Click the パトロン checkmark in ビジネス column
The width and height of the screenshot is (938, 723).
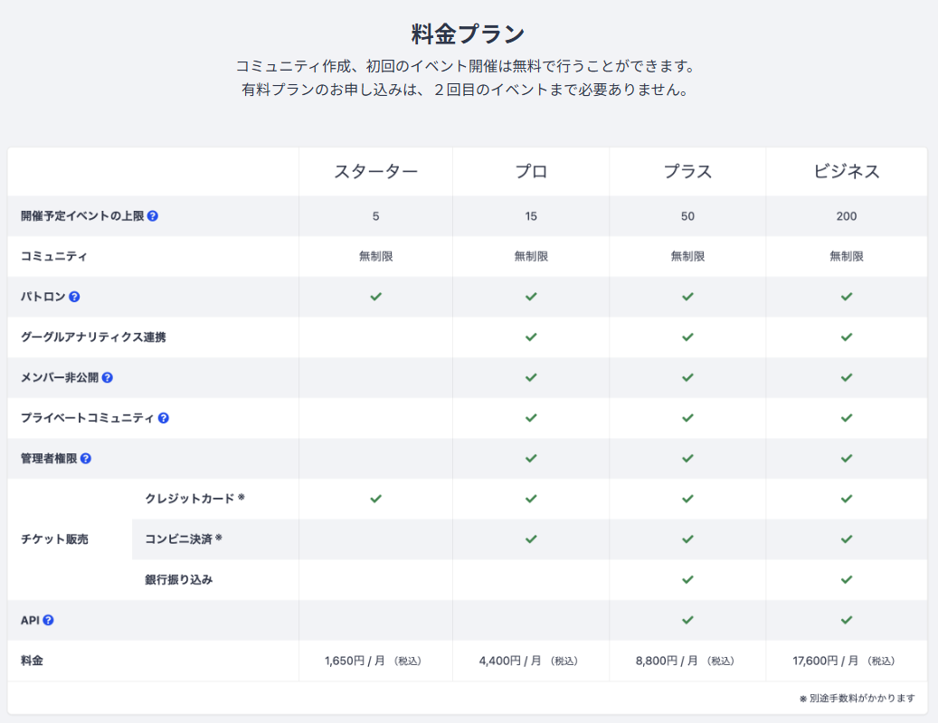pos(847,297)
